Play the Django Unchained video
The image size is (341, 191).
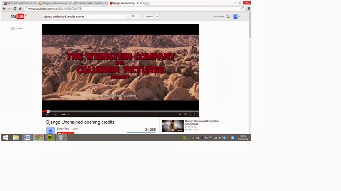click(x=47, y=115)
